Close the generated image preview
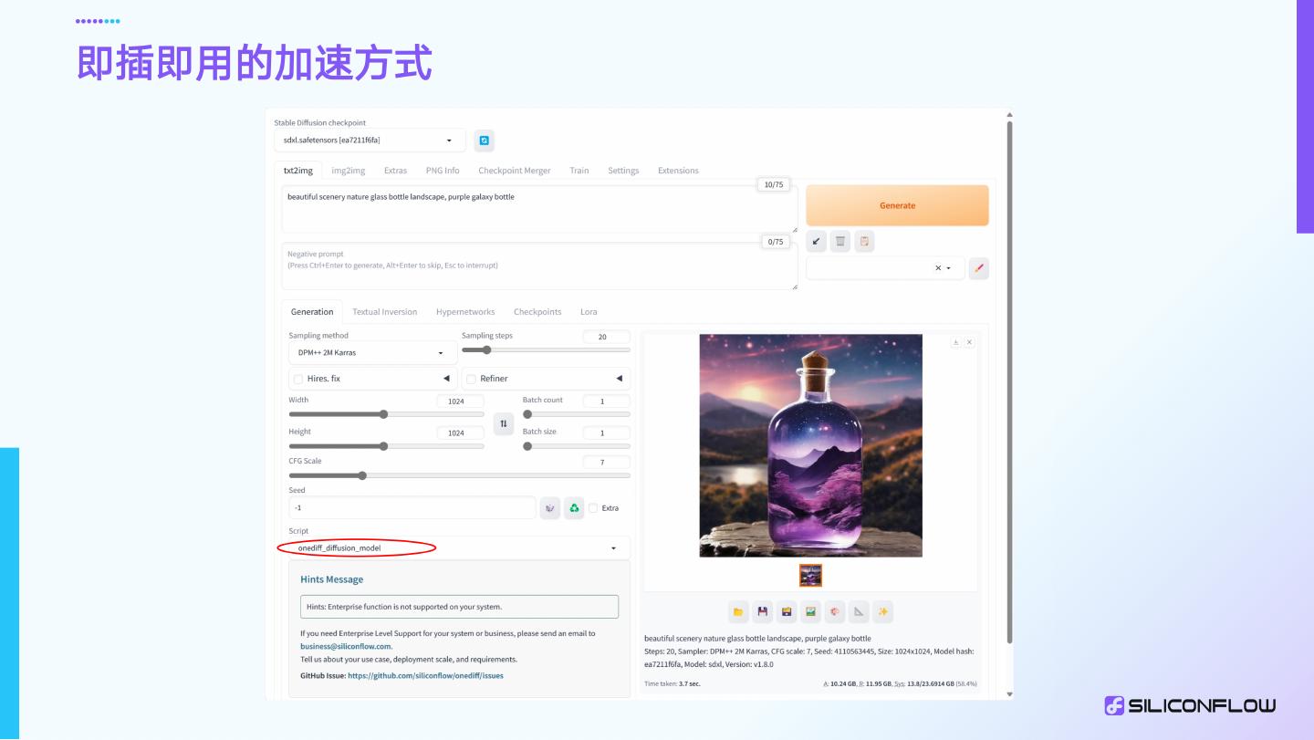This screenshot has height=740, width=1314. 969,342
